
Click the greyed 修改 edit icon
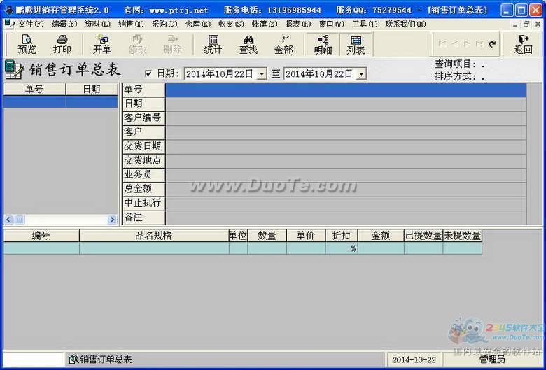[137, 44]
